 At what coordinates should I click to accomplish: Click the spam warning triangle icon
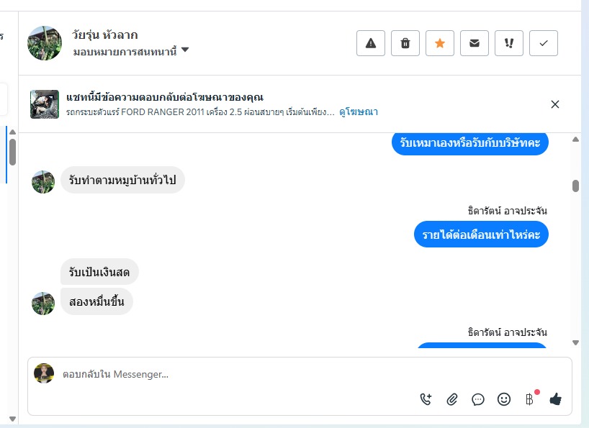pyautogui.click(x=371, y=43)
